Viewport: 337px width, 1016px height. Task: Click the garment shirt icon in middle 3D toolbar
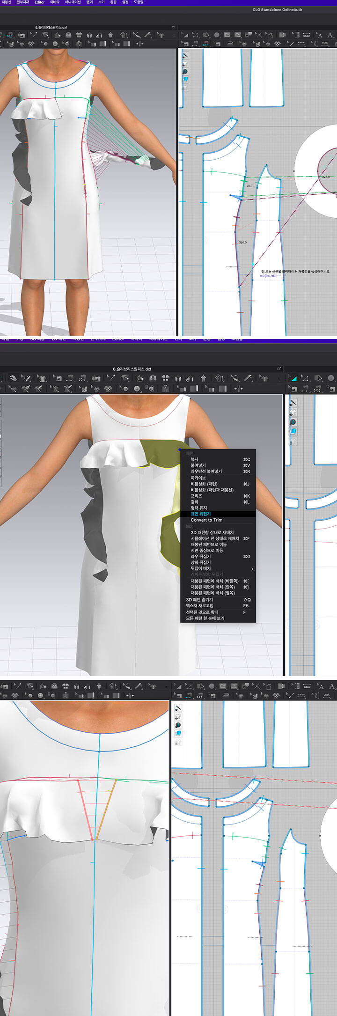point(42,378)
